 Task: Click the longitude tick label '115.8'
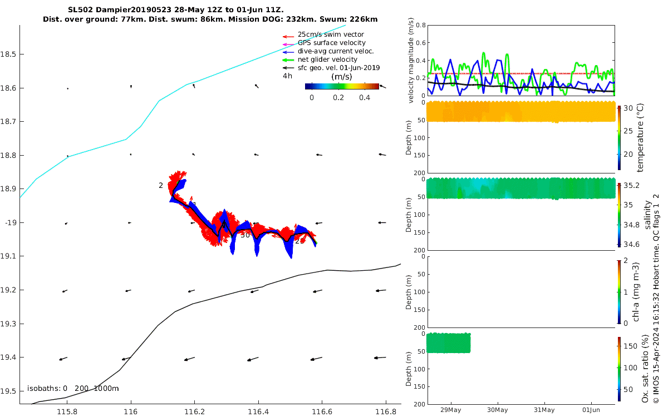(67, 411)
